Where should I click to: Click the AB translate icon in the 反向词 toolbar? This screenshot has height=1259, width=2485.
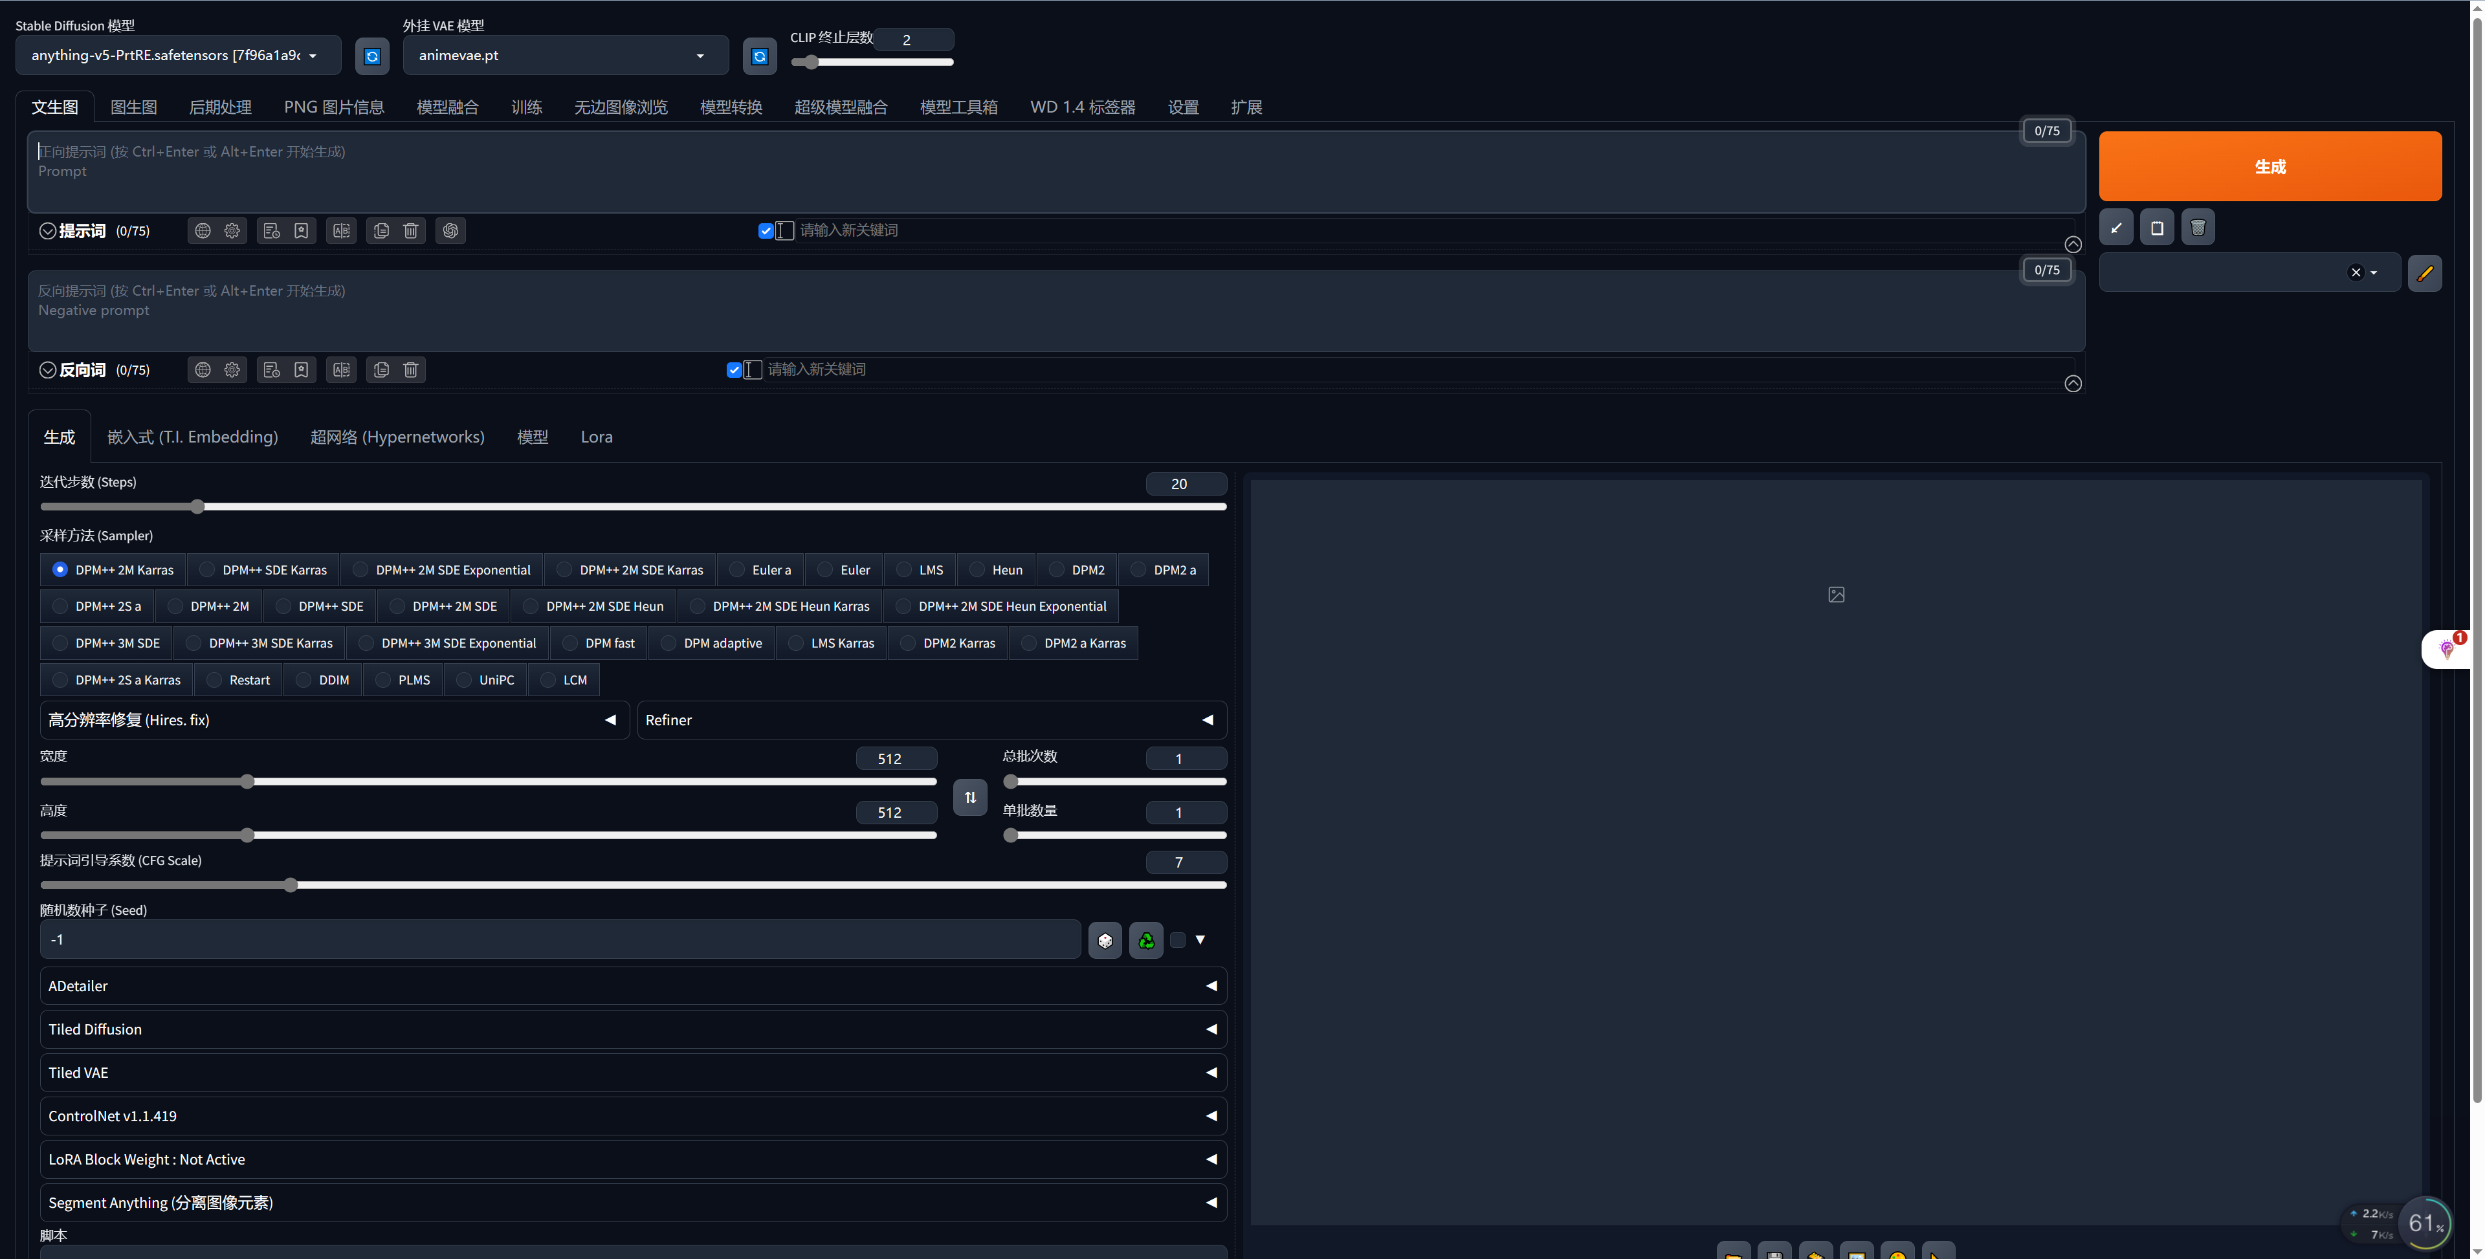(x=342, y=369)
